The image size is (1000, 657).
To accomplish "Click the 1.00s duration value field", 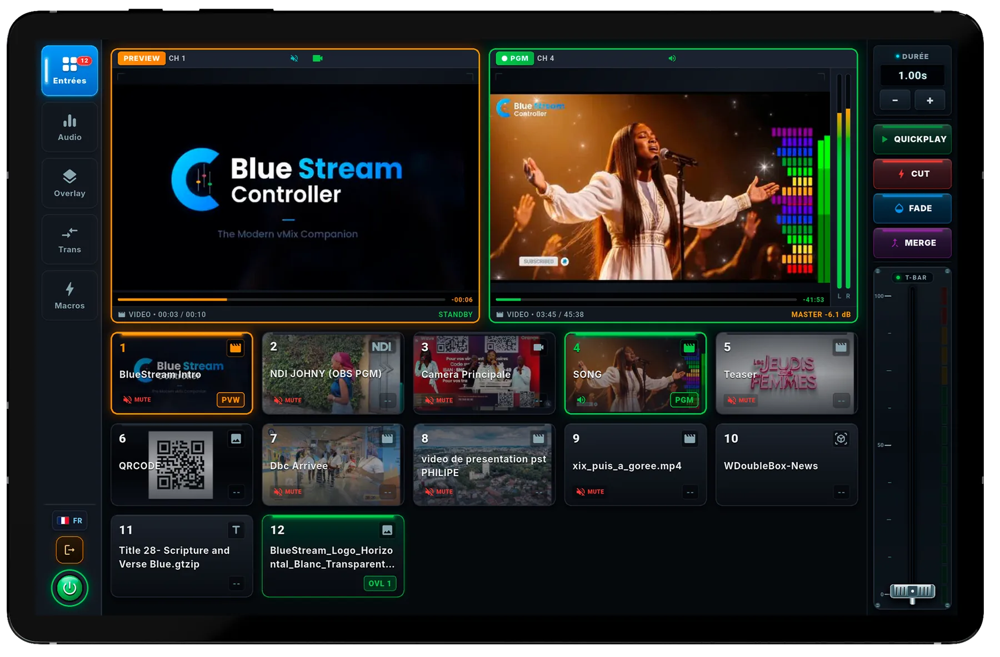I will [912, 76].
